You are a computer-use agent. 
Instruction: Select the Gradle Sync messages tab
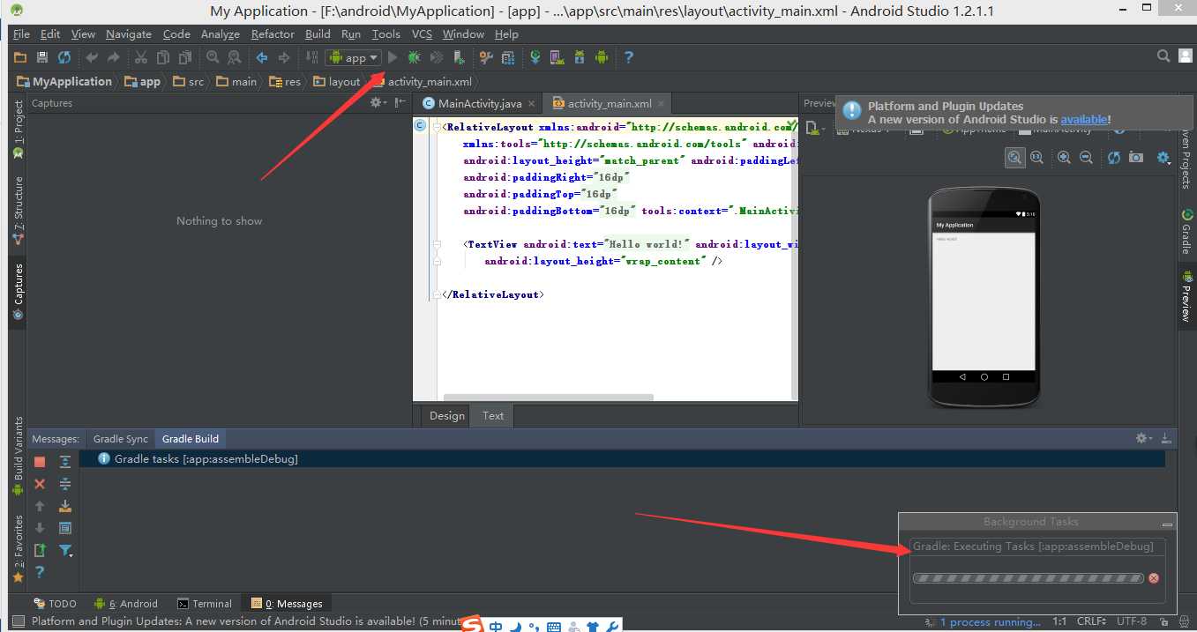pyautogui.click(x=121, y=439)
